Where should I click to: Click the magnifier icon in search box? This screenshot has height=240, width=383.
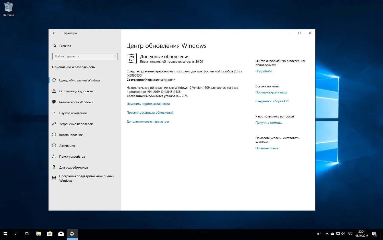pos(114,56)
